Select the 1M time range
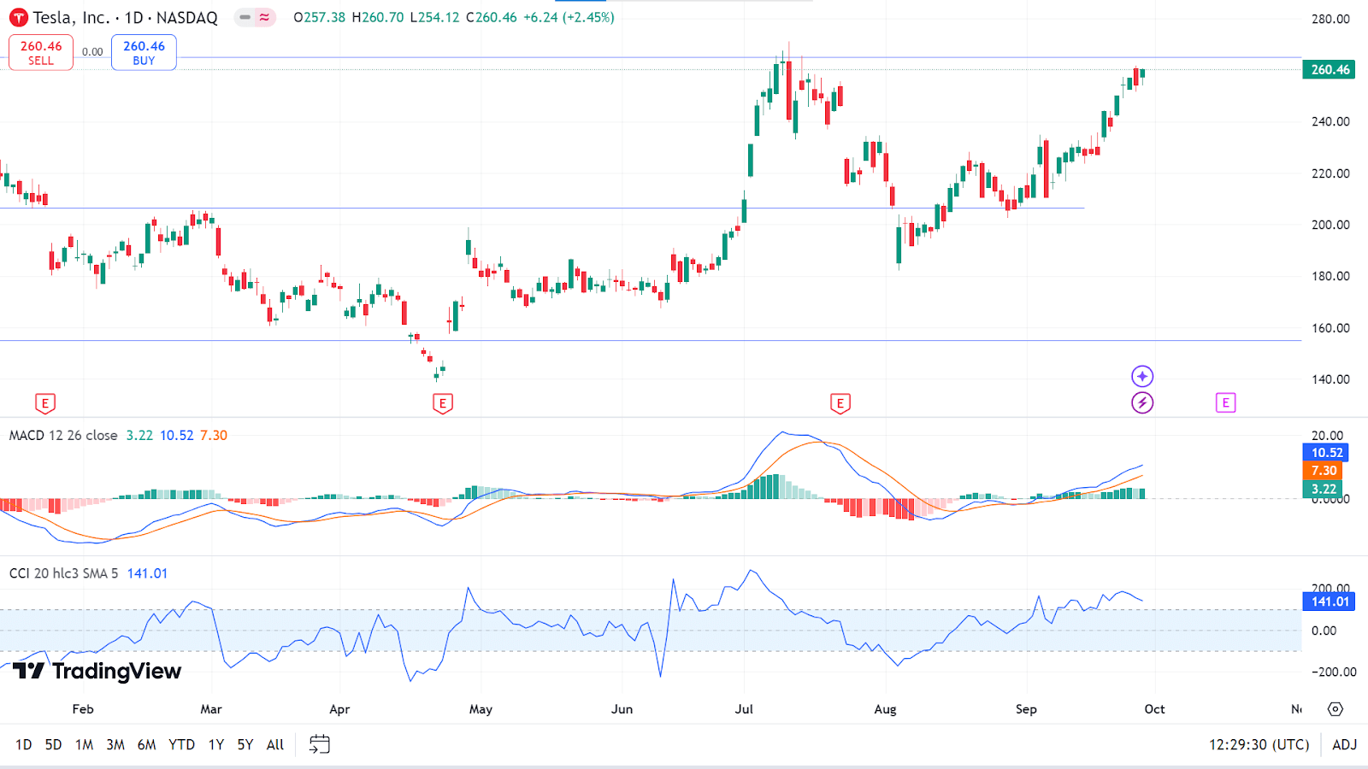 (84, 745)
